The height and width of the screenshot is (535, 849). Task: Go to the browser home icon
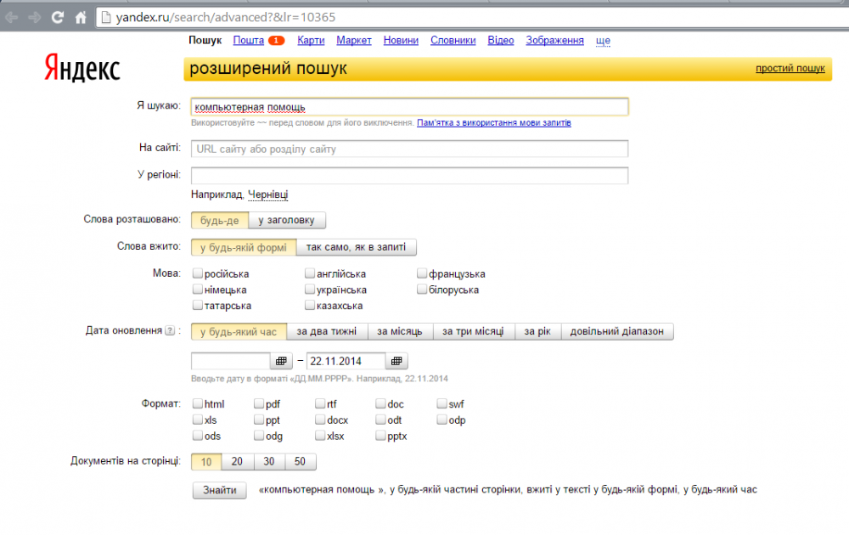81,17
